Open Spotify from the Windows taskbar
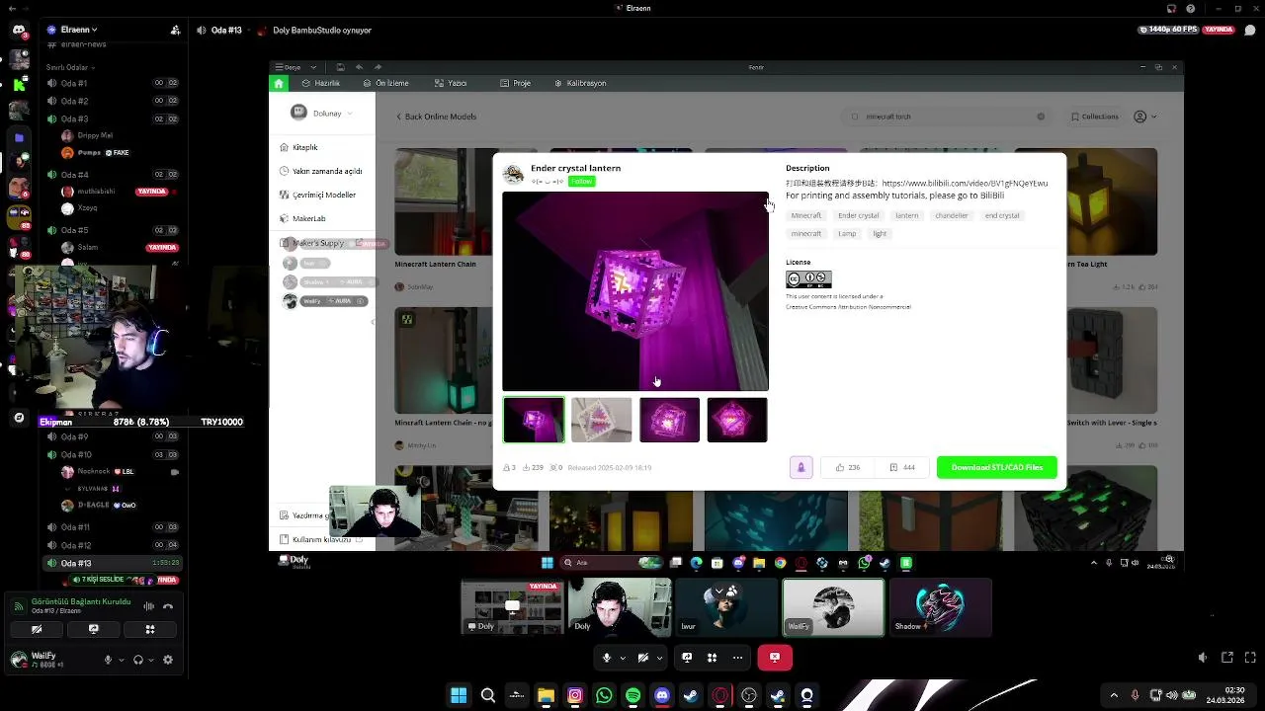The height and width of the screenshot is (711, 1265). click(632, 695)
